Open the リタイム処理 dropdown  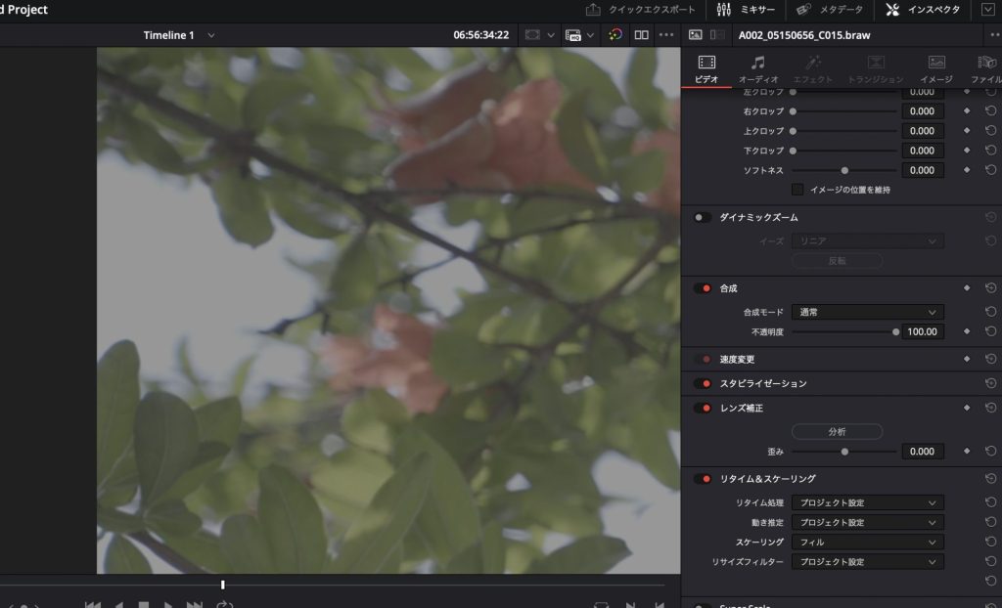867,502
